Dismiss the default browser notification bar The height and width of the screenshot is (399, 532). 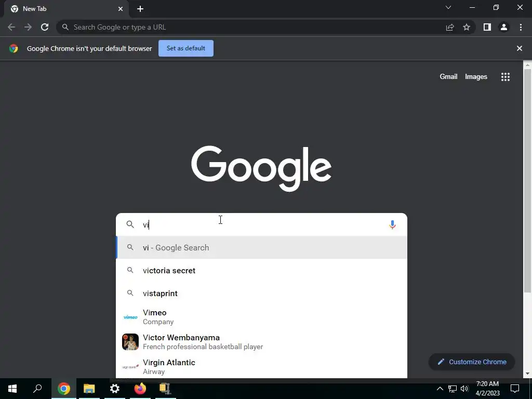(x=519, y=48)
